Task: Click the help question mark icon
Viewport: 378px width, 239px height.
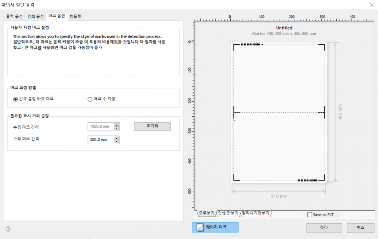Action: click(x=8, y=229)
